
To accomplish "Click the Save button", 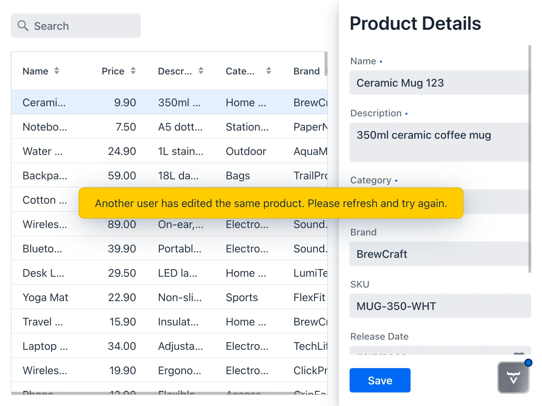I will (x=380, y=380).
